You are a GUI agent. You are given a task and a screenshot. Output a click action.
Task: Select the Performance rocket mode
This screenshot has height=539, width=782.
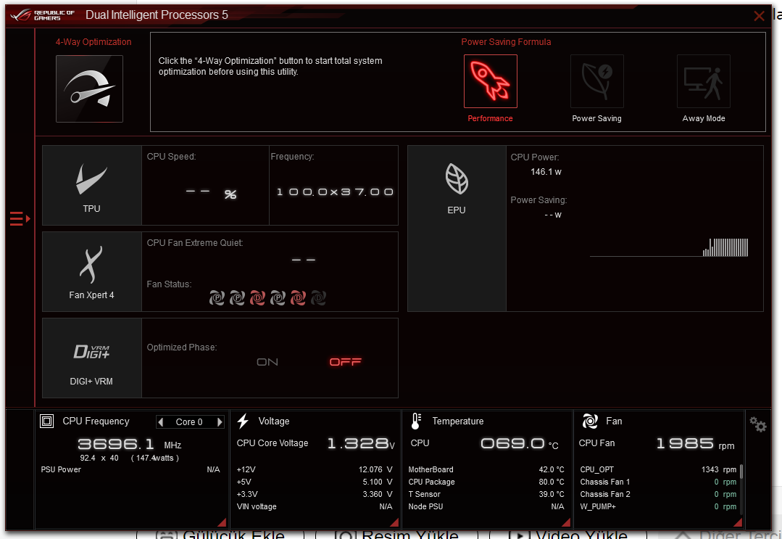point(490,81)
